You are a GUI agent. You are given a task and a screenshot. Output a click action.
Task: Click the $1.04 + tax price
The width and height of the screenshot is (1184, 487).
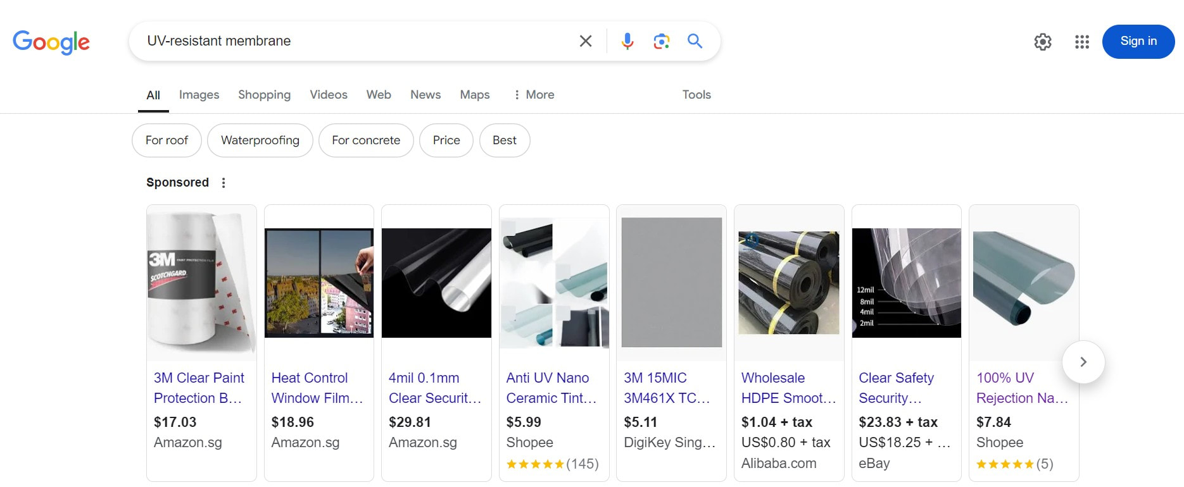click(777, 422)
